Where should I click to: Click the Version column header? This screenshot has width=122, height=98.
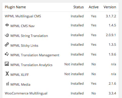pyautogui.click(x=110, y=7)
